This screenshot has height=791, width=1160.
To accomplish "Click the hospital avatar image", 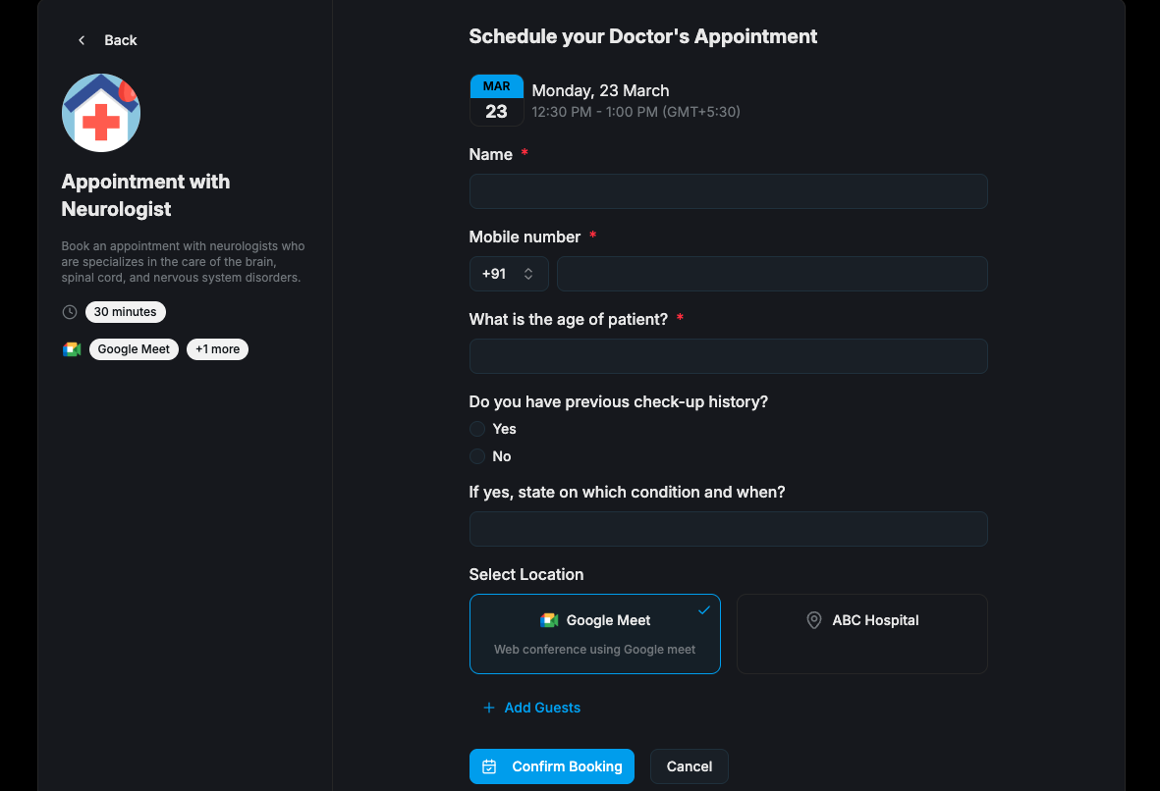I will (x=101, y=113).
